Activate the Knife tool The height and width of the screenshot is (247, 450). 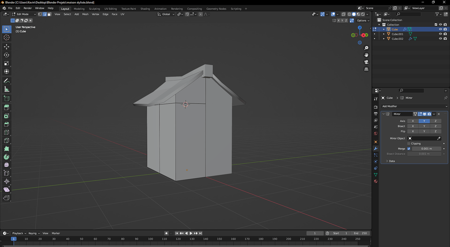(x=7, y=140)
